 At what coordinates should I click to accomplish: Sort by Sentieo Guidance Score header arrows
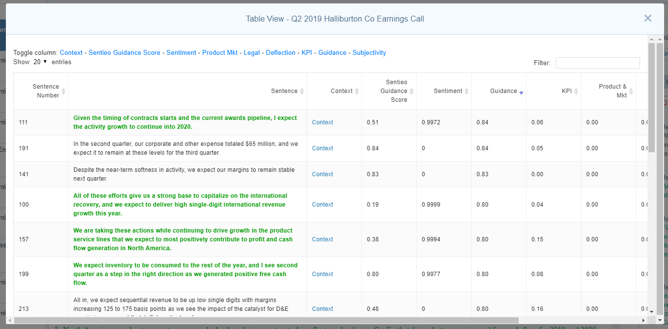pyautogui.click(x=411, y=91)
